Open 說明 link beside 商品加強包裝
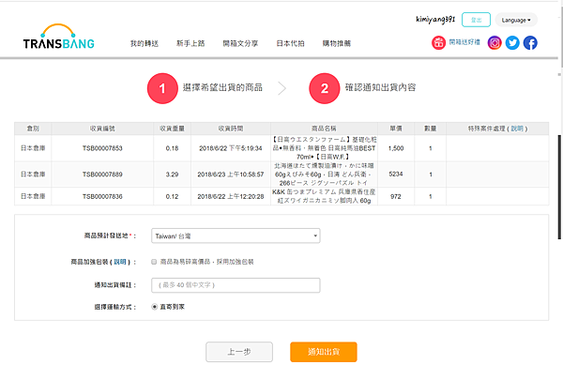This screenshot has height=380, width=563. [120, 262]
